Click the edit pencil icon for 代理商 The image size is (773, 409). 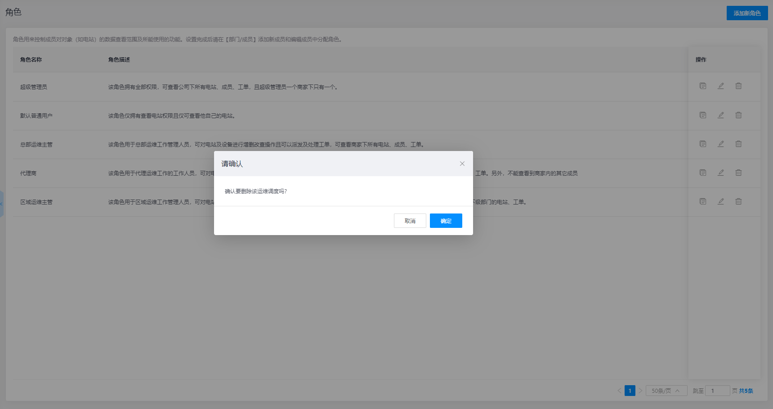[721, 173]
